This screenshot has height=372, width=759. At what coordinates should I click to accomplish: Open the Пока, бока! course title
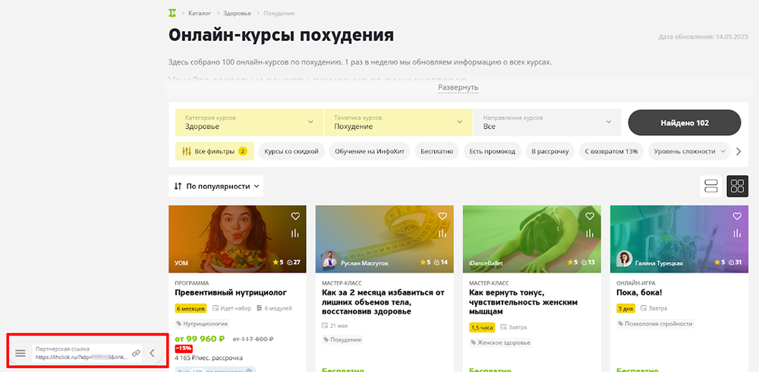click(639, 292)
